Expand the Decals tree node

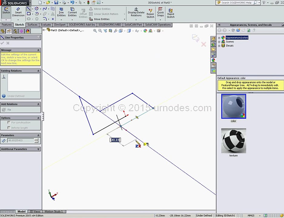coord(219,46)
